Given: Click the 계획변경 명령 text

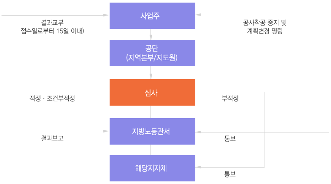Looking at the screenshot, I should pyautogui.click(x=265, y=31).
